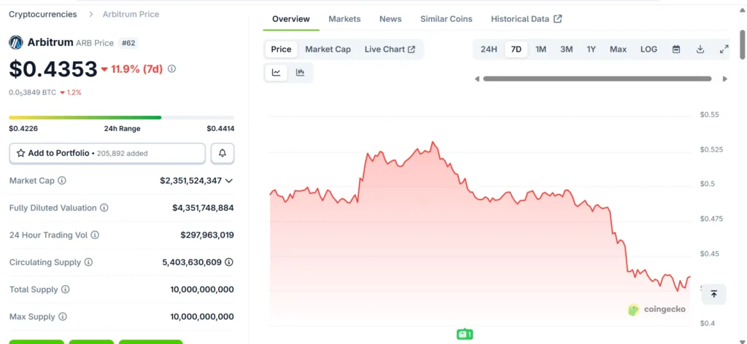Screen dimensions: 747x344
Task: Click the scroll-to-top arrow button
Action: pyautogui.click(x=713, y=294)
